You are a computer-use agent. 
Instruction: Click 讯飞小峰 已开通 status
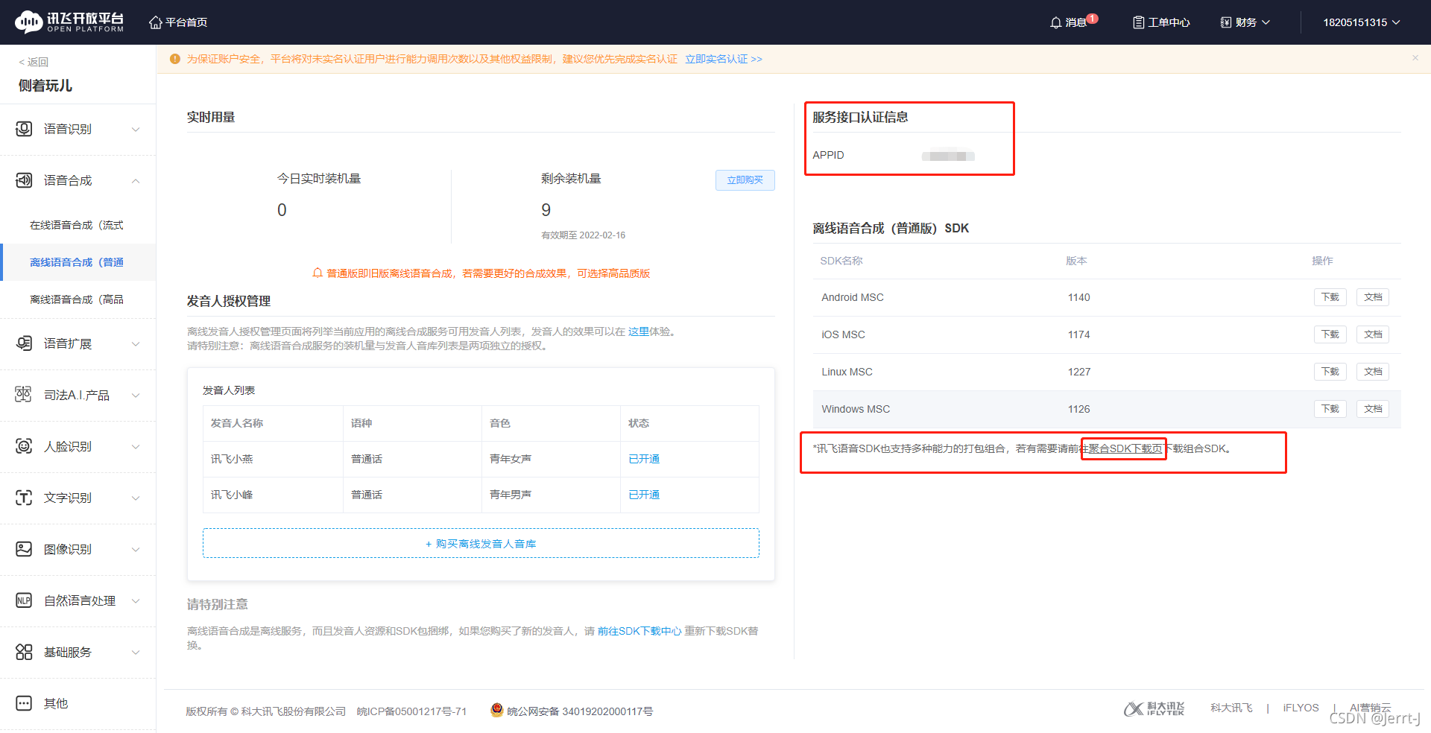coord(644,495)
